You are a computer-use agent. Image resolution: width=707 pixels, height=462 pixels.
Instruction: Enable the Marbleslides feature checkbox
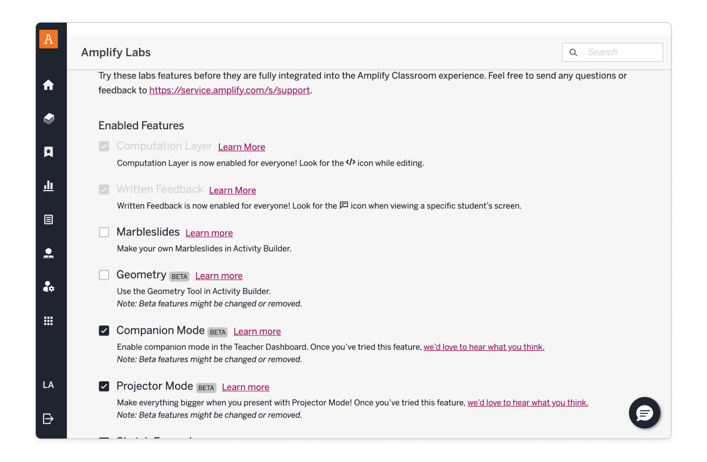[x=104, y=232]
